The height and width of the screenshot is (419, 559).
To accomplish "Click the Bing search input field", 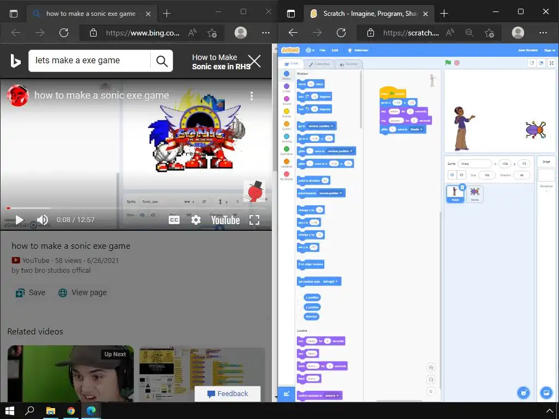I will [90, 61].
